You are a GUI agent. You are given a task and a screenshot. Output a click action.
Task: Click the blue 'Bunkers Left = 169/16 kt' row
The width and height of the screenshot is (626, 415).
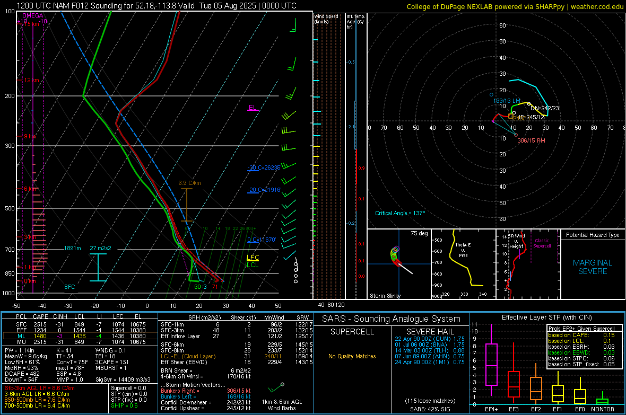[x=206, y=396]
